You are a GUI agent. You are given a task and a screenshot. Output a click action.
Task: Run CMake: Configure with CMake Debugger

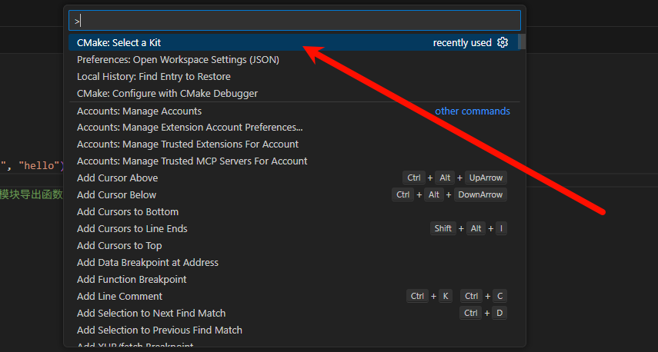293,94
